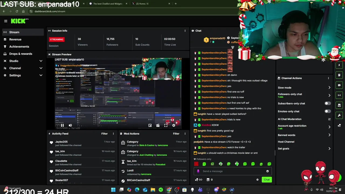Open the Achievements sidebar page
Viewport: 345px width, 194px height.
tap(23, 47)
